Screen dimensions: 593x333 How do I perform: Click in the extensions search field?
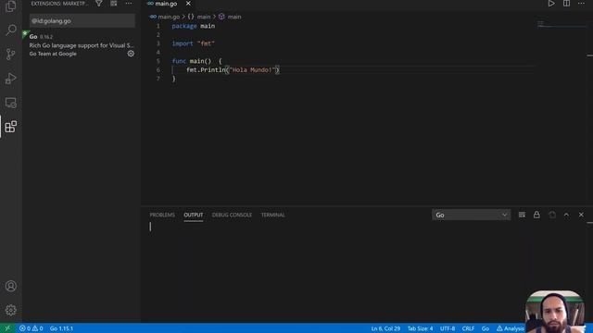[x=82, y=20]
